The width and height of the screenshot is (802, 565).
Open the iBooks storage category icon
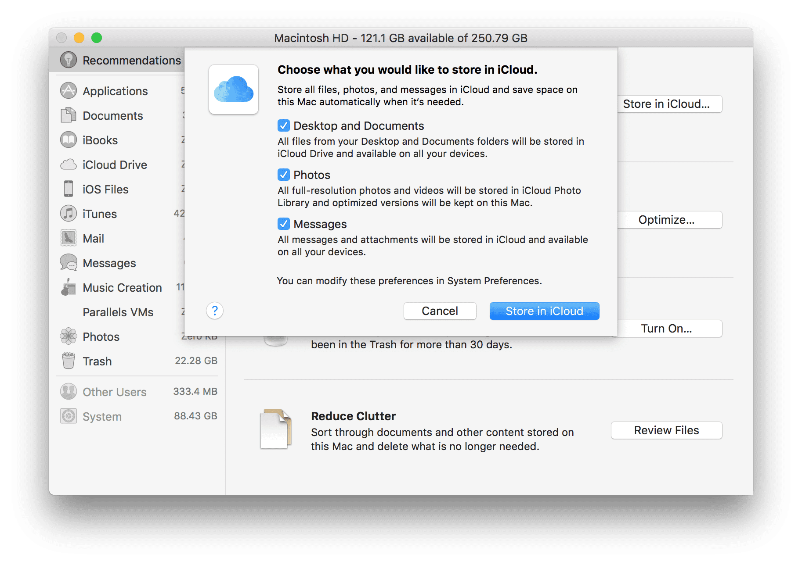coord(68,140)
